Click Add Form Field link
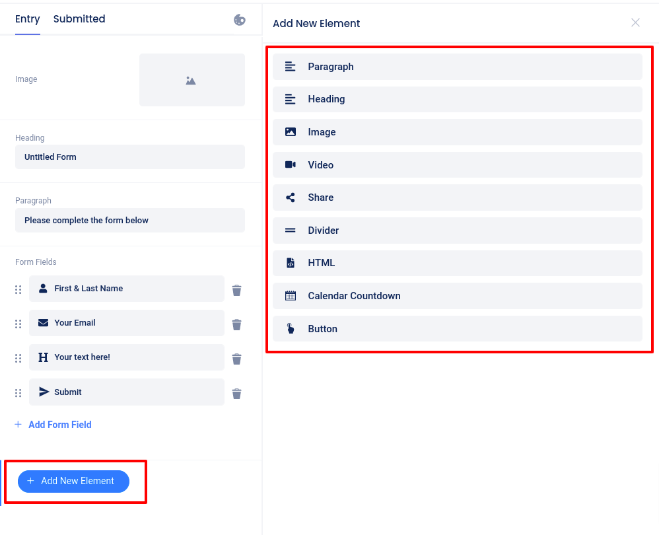This screenshot has height=535, width=659. [x=59, y=425]
